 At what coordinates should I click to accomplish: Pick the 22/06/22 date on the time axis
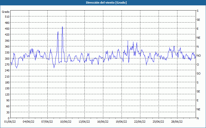[x=140, y=122]
